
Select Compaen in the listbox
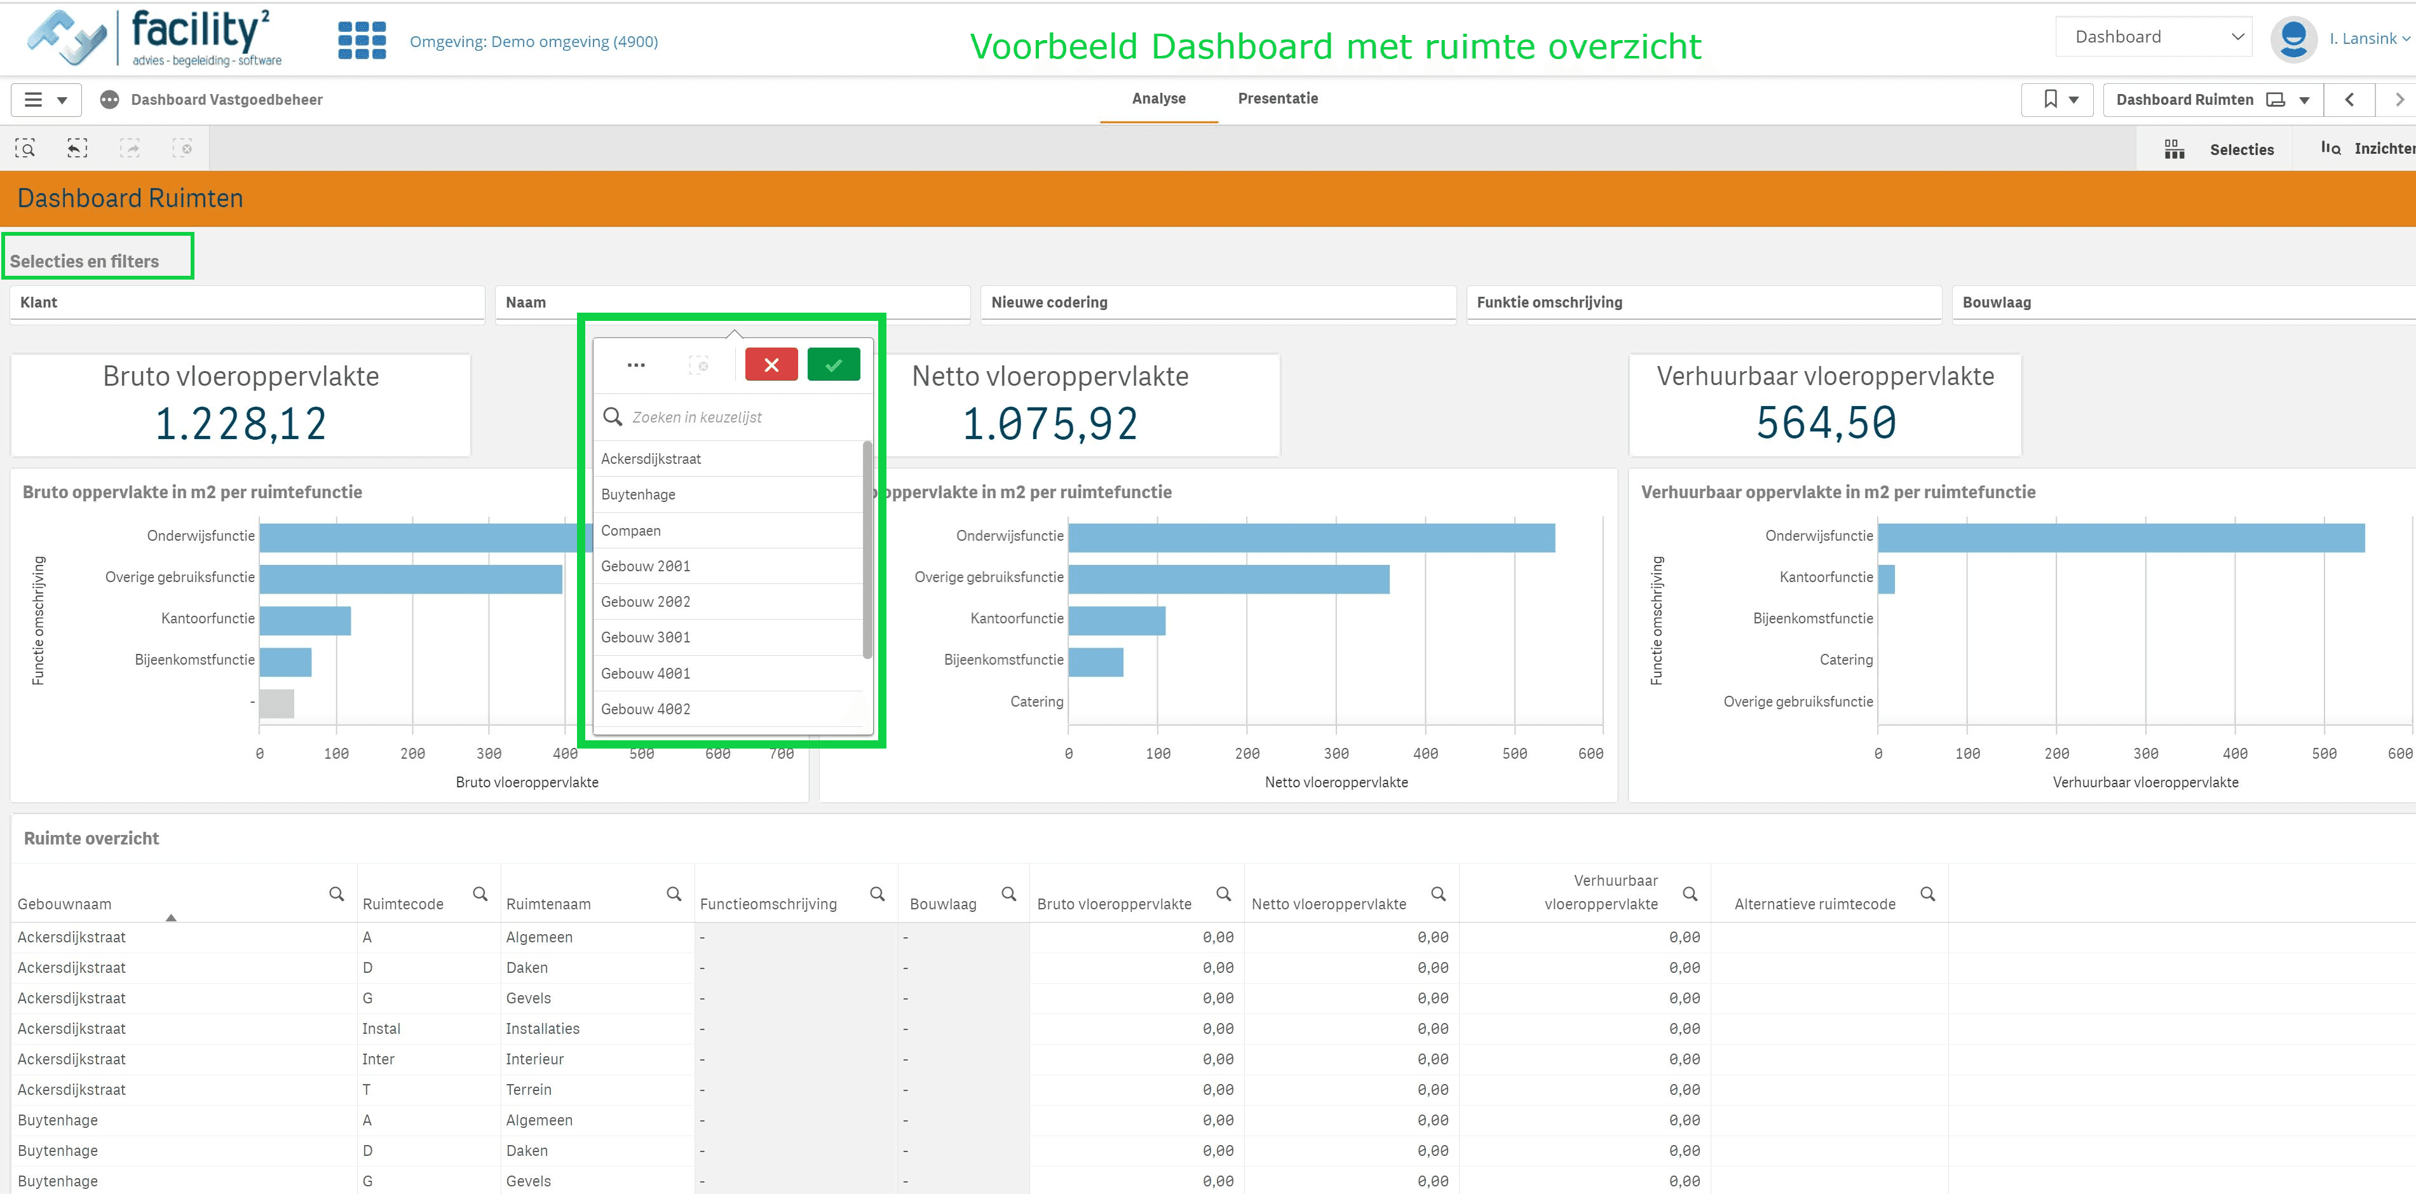click(x=630, y=530)
